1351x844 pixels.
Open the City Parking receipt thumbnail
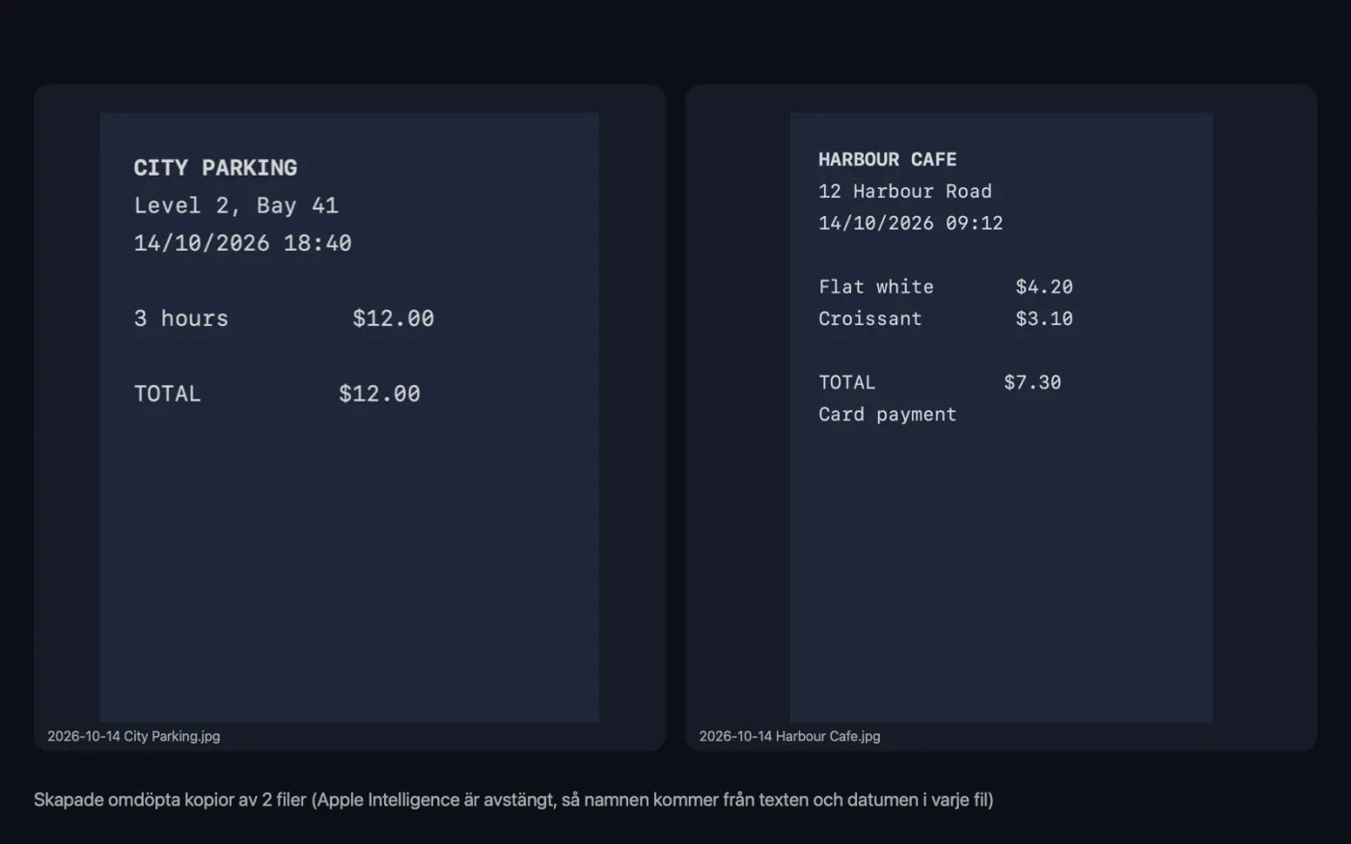(349, 417)
